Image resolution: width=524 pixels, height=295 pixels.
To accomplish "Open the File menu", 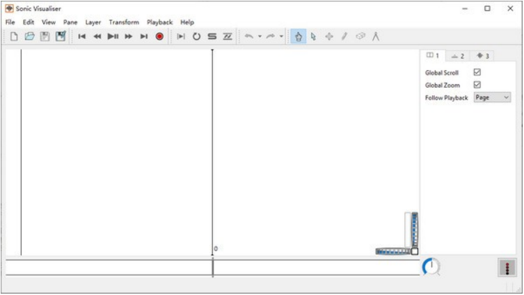I will coord(10,22).
